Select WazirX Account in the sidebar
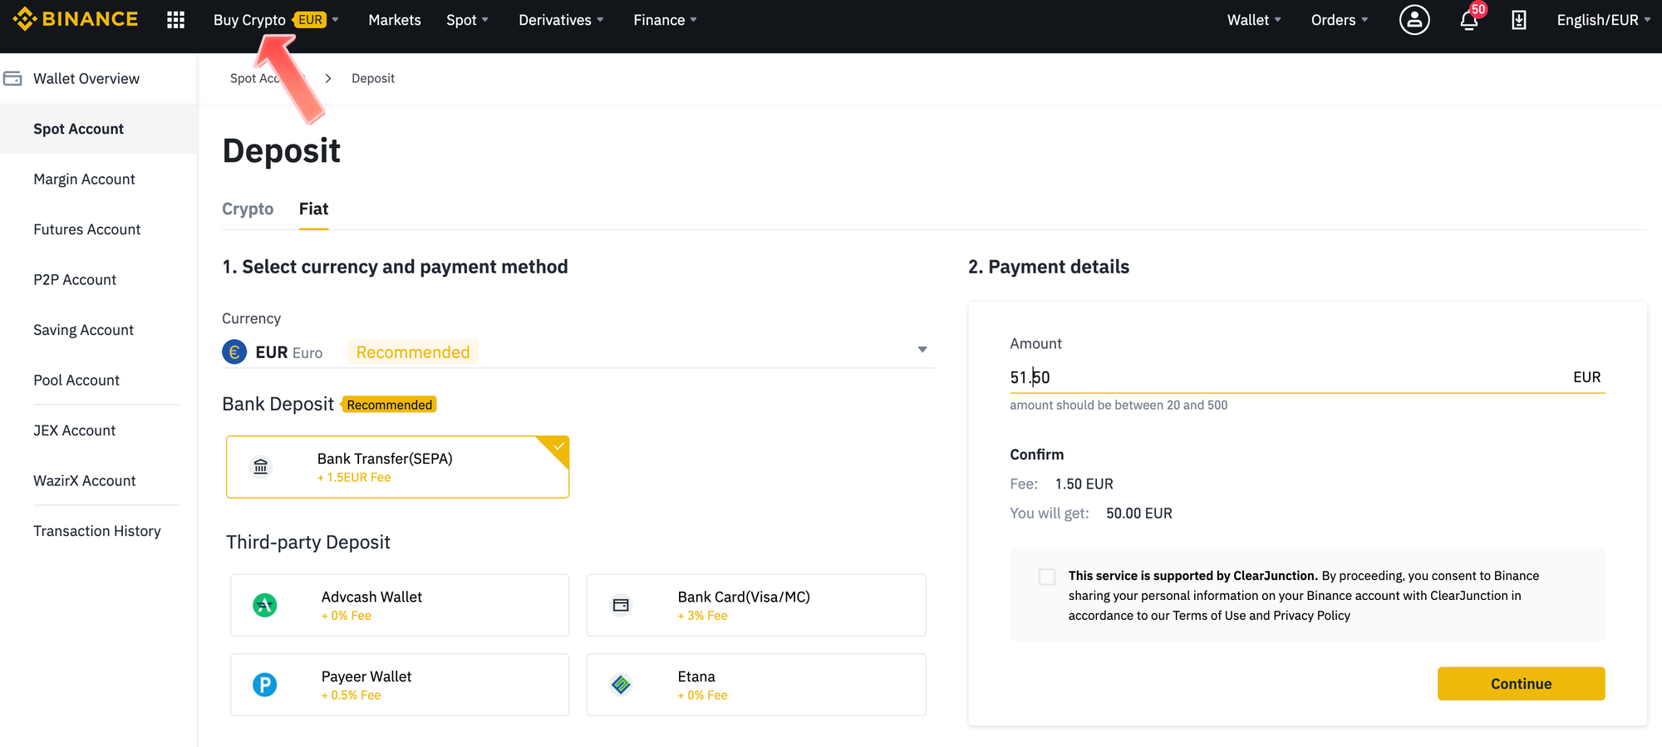 click(84, 480)
